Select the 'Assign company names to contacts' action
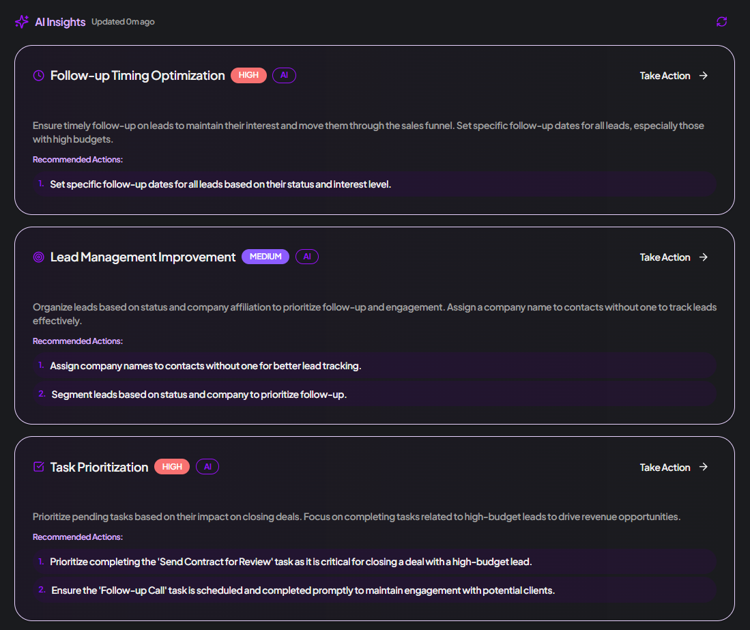 click(x=374, y=366)
